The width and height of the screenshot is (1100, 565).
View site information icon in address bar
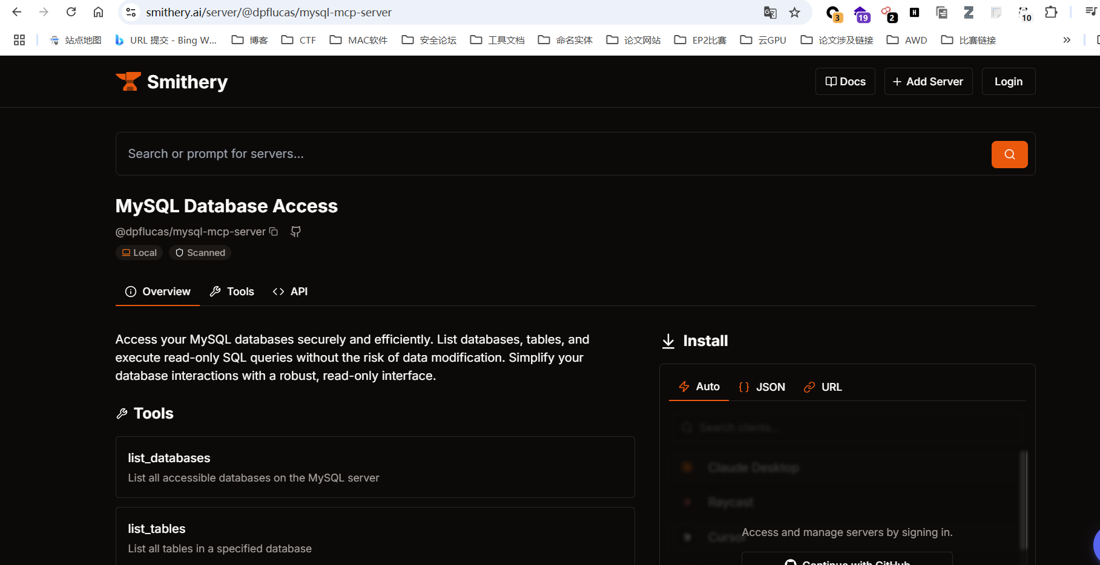pyautogui.click(x=131, y=12)
